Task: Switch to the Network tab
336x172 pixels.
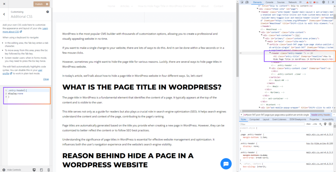Action: pyautogui.click(x=292, y=2)
